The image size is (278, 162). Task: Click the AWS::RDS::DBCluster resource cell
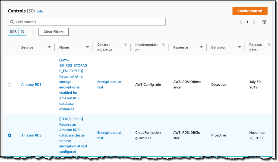[187, 135]
